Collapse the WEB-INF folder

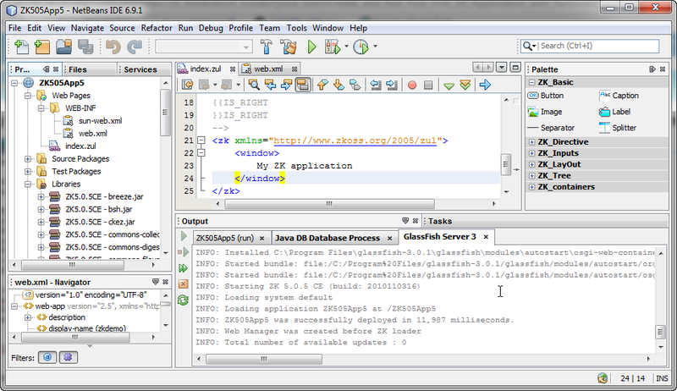pyautogui.click(x=41, y=107)
